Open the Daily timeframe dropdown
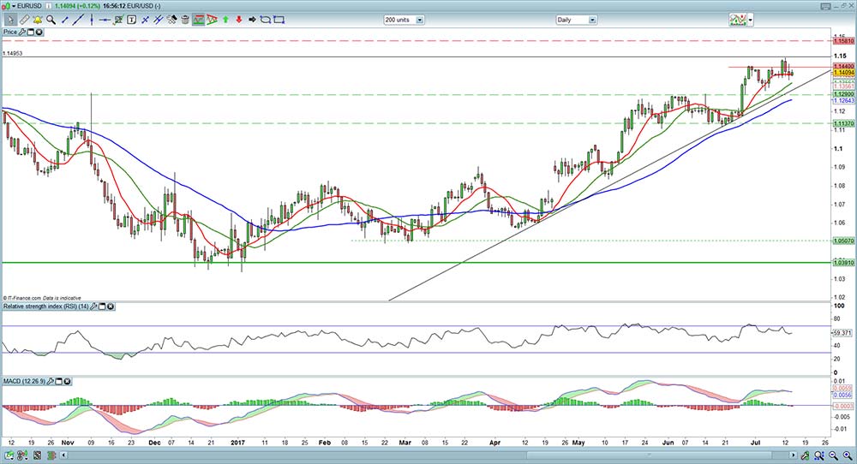This screenshot has height=464, width=857. point(576,20)
